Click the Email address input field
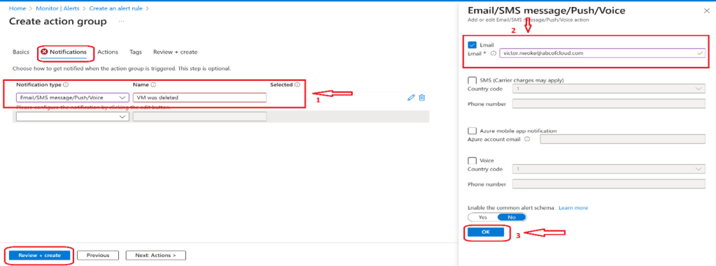716x266 pixels. point(603,53)
